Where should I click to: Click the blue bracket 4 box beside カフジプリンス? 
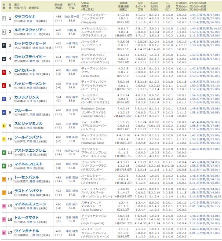[4, 99]
